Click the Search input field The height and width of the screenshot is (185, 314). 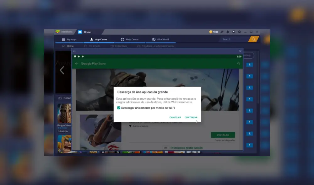pos(232,39)
